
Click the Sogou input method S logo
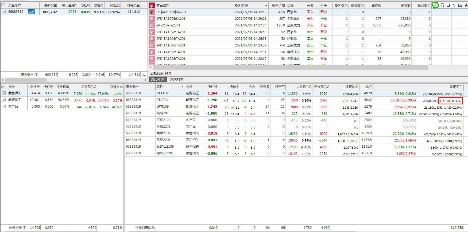click(436, 5)
